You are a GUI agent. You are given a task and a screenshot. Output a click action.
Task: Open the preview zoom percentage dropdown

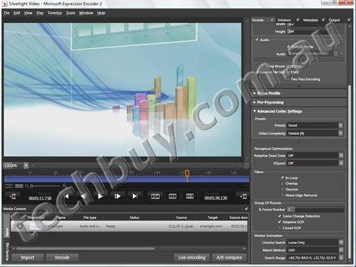tap(26, 165)
